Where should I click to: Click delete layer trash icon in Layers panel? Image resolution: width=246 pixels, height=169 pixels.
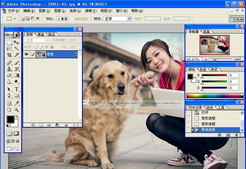pyautogui.click(x=74, y=125)
